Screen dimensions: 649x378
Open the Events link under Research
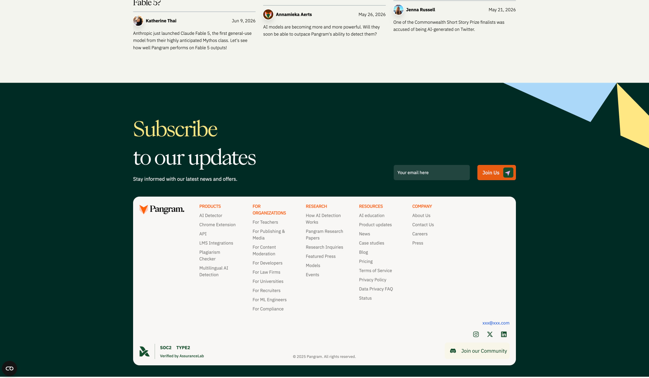[312, 275]
